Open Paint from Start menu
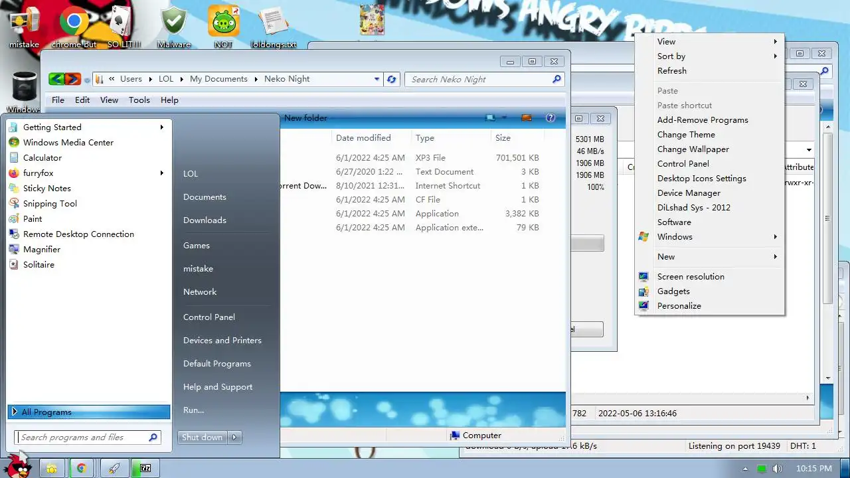850x478 pixels. point(33,218)
